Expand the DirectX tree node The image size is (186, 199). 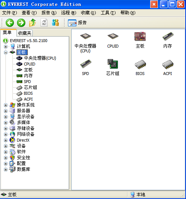pyautogui.click(x=5, y=140)
